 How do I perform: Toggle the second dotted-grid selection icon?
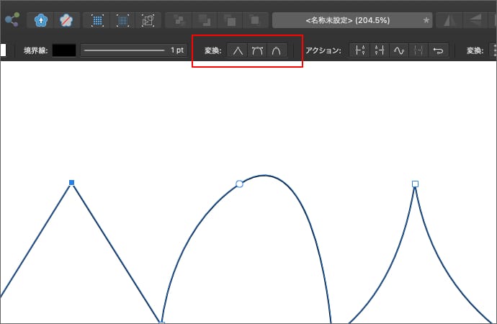(x=123, y=20)
